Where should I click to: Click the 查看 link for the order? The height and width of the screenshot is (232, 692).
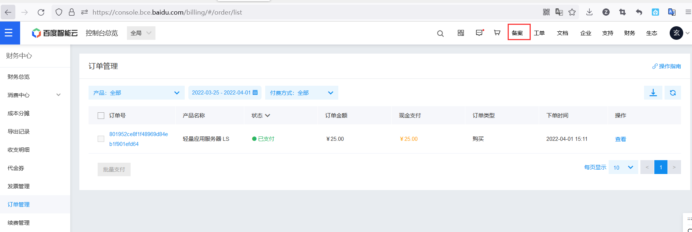point(620,139)
